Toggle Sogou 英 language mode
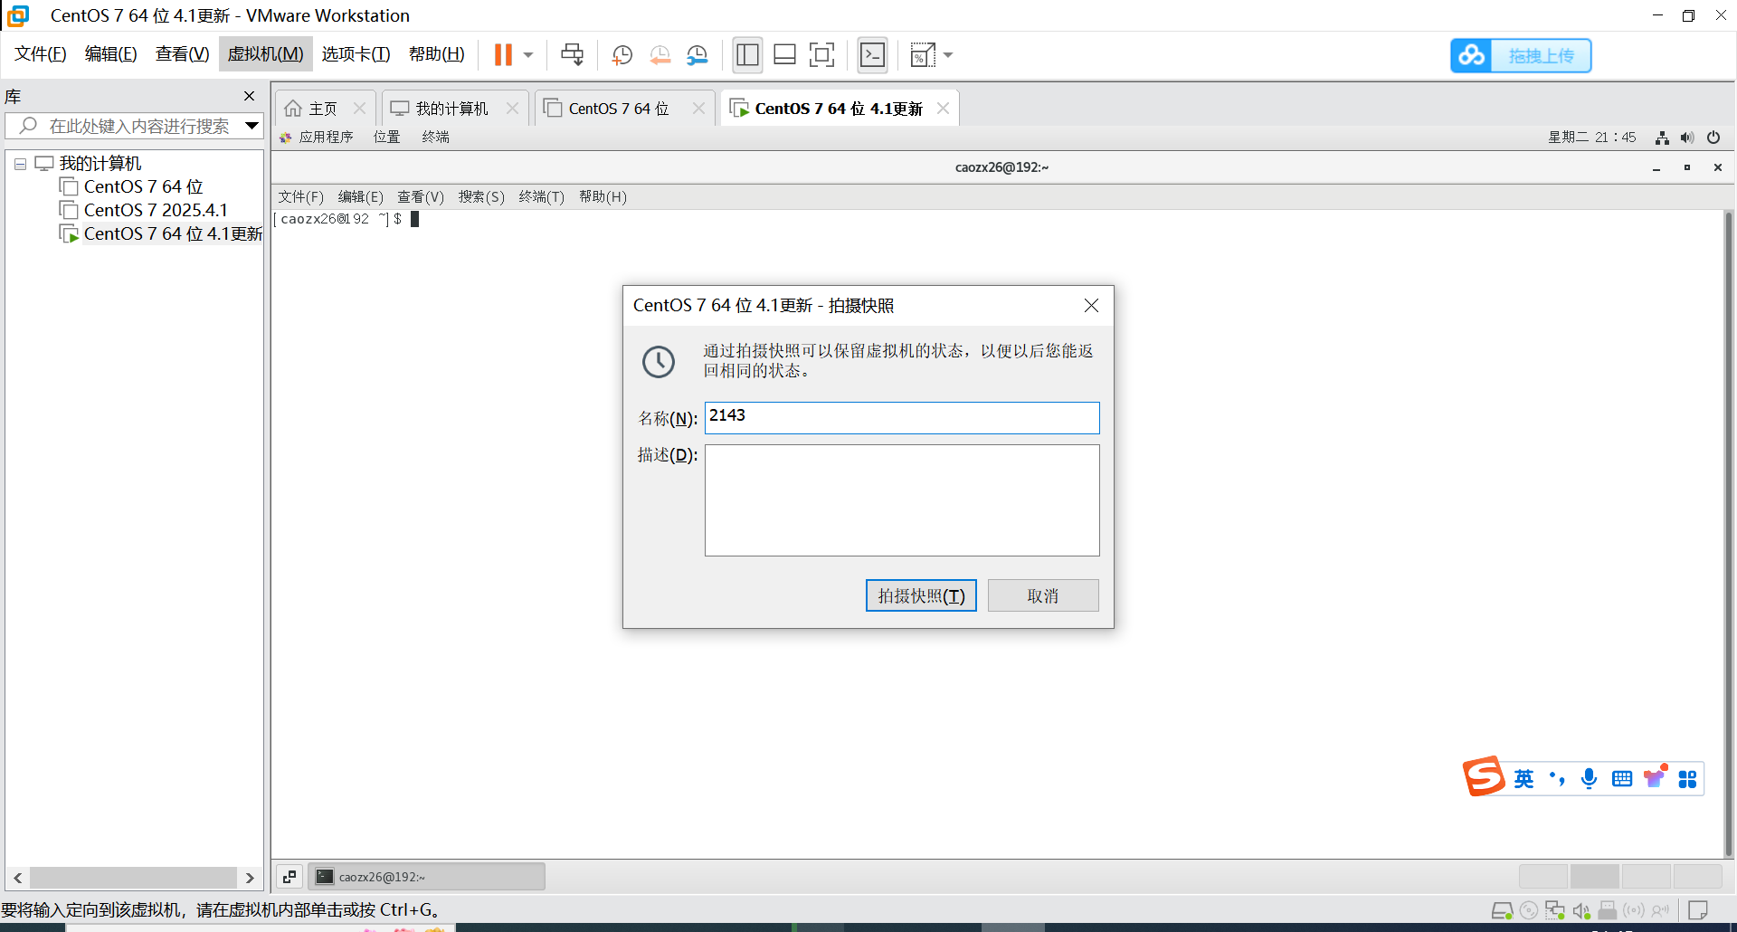Screen dimensions: 1737x932 click(1524, 779)
